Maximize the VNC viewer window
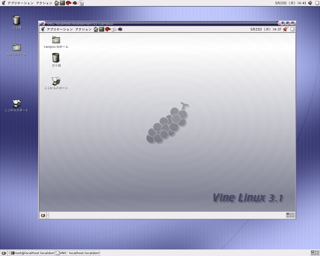This screenshot has width=320, height=256. tap(287, 23)
